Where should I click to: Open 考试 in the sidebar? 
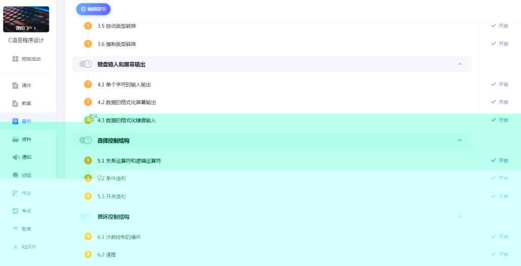pyautogui.click(x=26, y=211)
